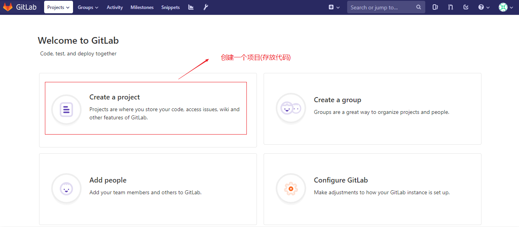Click the Welcome to GitLab heading
519x227 pixels.
click(78, 41)
